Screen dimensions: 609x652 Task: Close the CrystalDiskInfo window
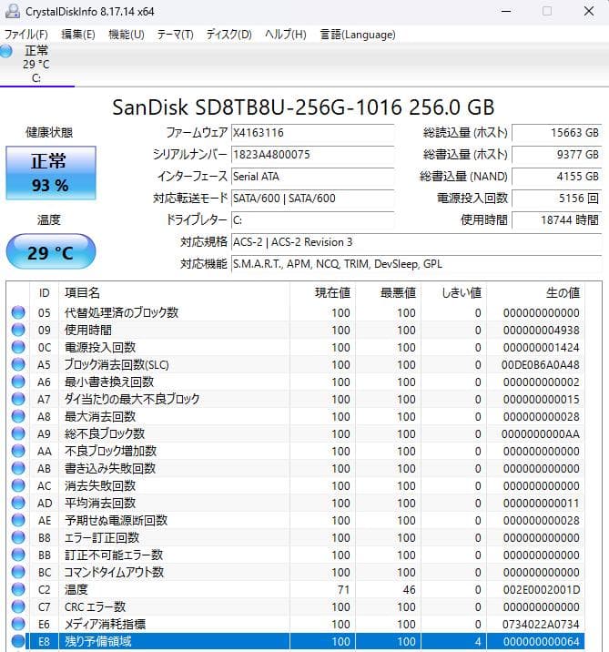click(x=589, y=11)
